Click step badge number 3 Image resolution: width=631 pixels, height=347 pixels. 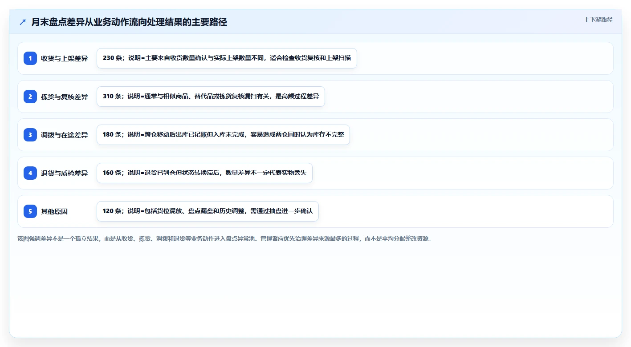pos(30,135)
